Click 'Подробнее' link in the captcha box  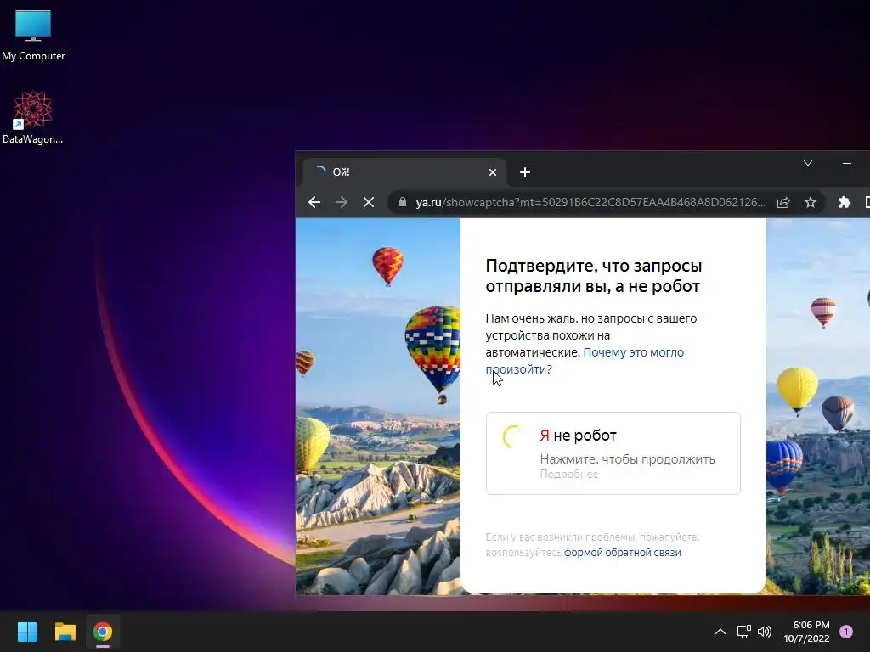pos(568,475)
